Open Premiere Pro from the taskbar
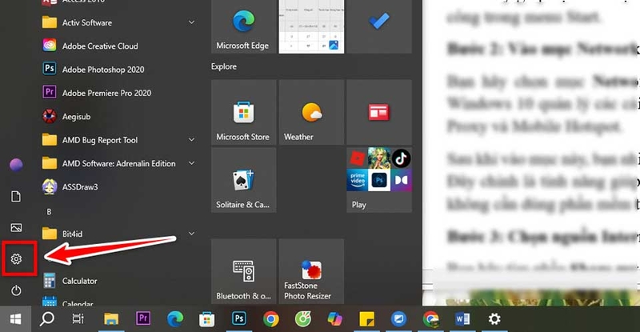The width and height of the screenshot is (640, 332). click(143, 319)
